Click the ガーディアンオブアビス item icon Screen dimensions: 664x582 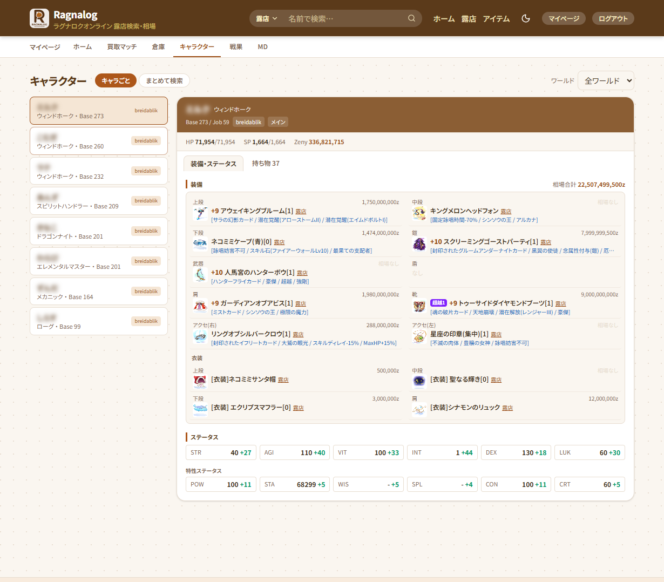pos(200,306)
